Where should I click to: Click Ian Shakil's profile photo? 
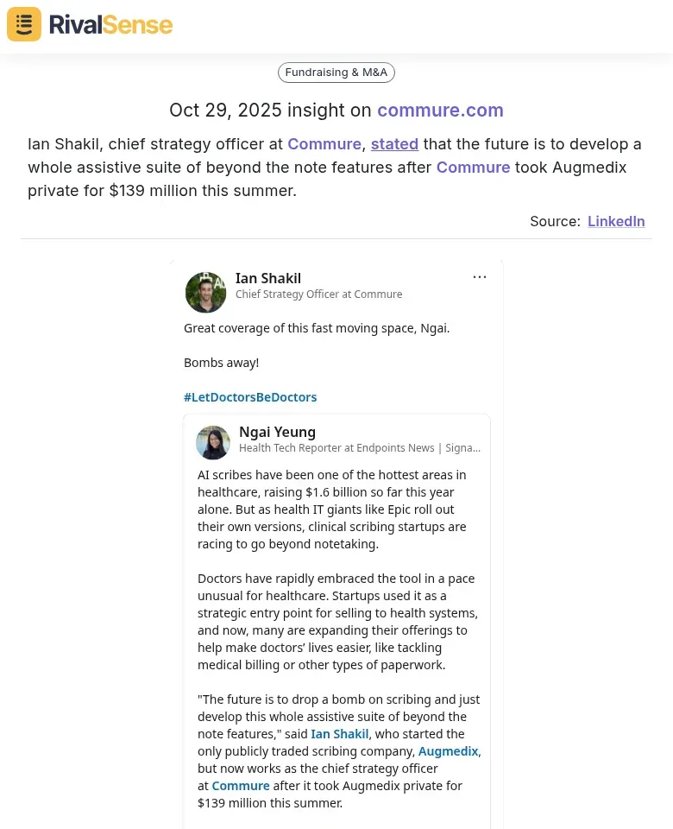(x=205, y=292)
